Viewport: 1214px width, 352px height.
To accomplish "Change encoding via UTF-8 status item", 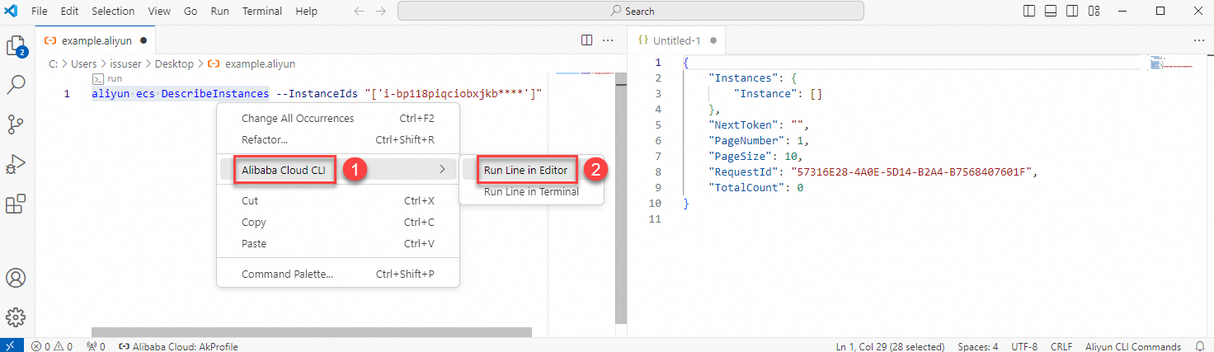I will tap(1024, 346).
